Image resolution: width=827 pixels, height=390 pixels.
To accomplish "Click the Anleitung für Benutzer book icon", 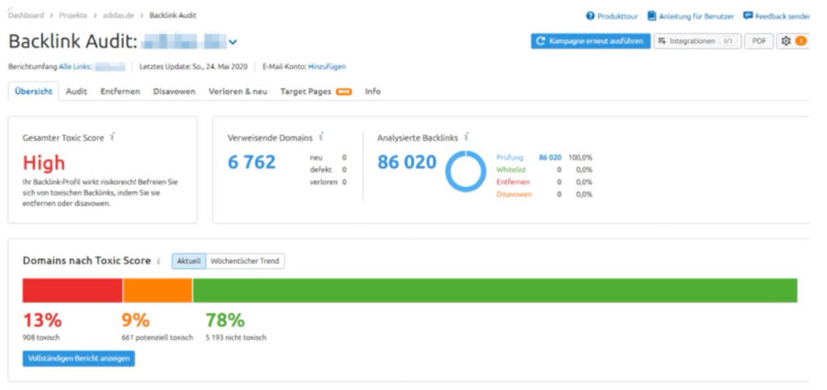I will point(652,16).
